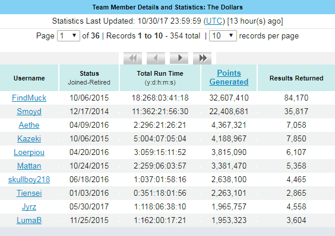Viewport: 335px width, 236px height.
Task: Go to the previous page of records
Action: [x=156, y=58]
